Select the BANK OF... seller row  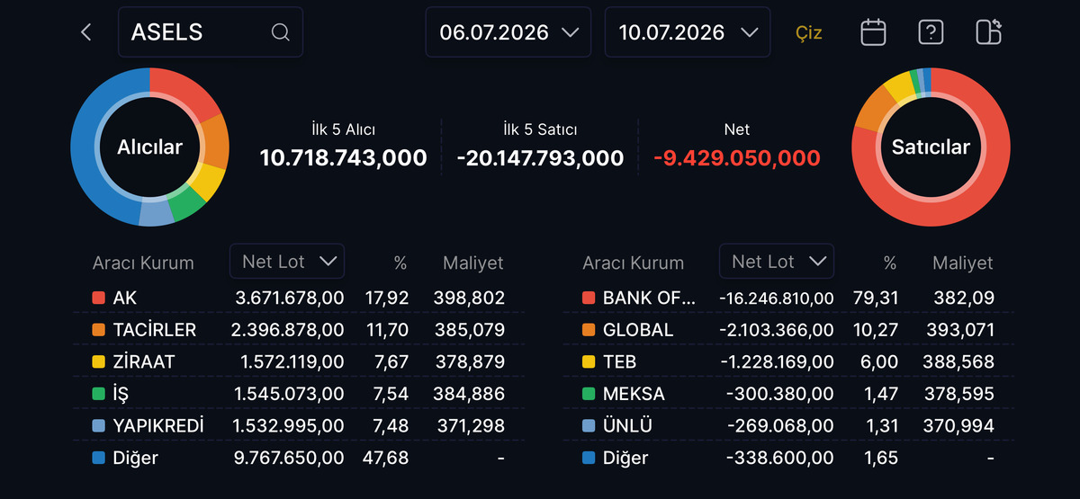pos(788,298)
